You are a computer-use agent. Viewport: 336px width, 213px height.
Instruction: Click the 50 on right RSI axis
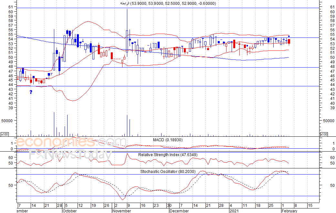[x=332, y=163]
